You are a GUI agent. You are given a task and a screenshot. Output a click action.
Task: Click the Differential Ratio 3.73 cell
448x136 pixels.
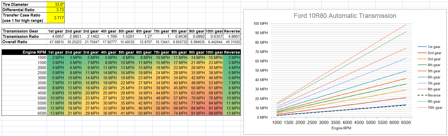(56, 10)
